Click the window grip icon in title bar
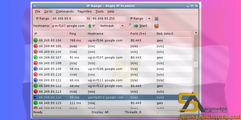This screenshot has width=241, height=120. [x=35, y=6]
